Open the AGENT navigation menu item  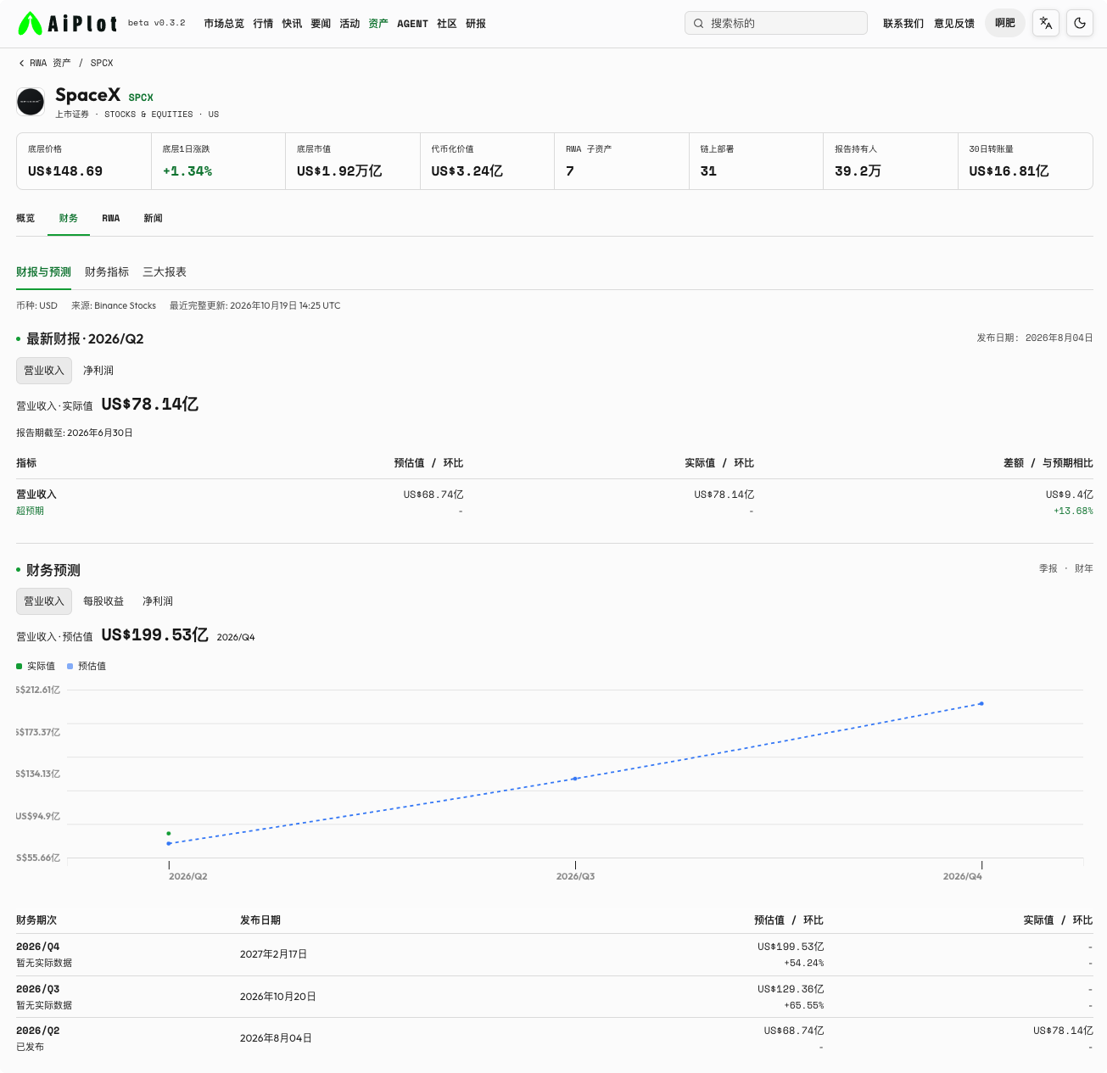(x=412, y=24)
